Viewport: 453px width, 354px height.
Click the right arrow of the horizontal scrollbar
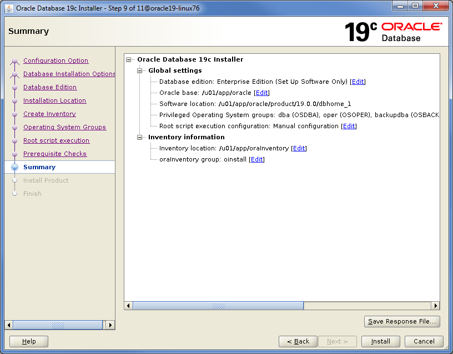[x=436, y=305]
